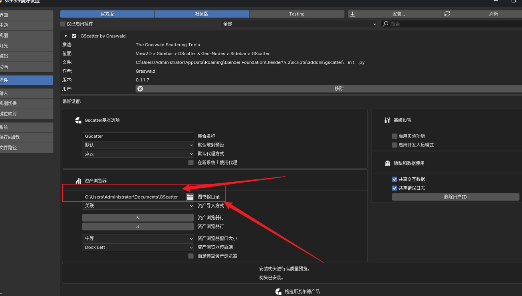
Task: Click the text "The Graswald Scattering Tools"
Action: coord(168,45)
